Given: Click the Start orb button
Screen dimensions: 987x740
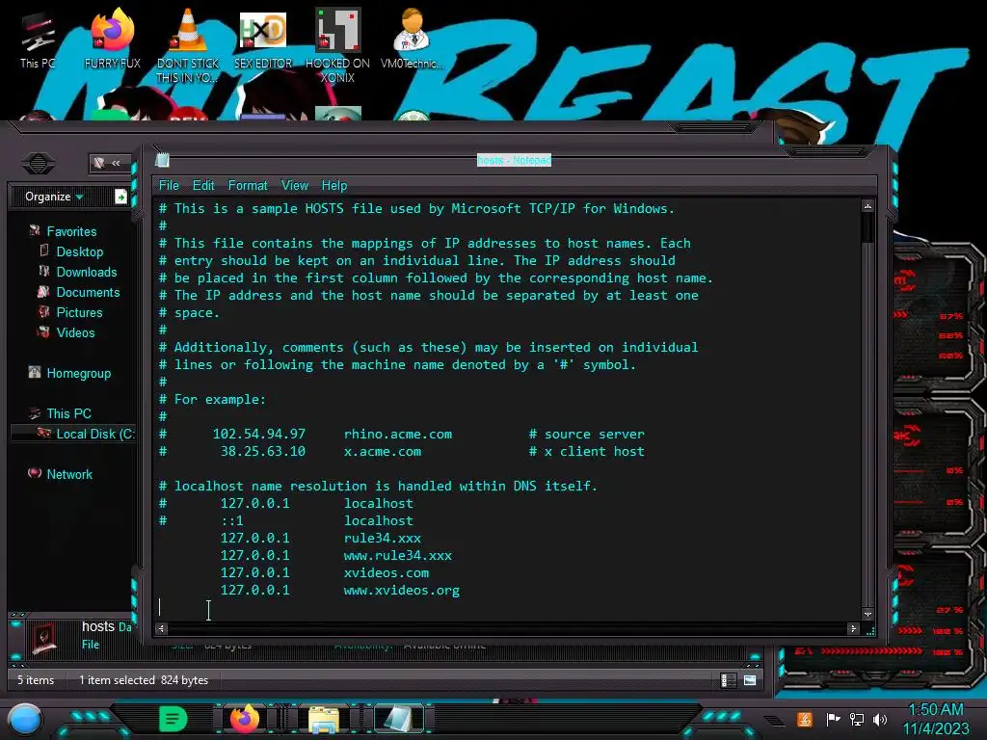Looking at the screenshot, I should (25, 720).
